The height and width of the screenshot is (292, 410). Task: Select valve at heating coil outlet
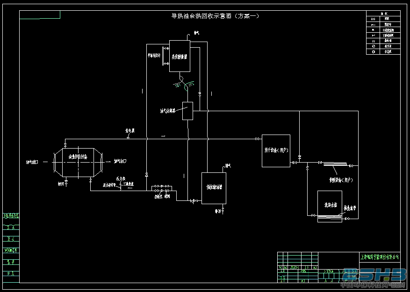pyautogui.click(x=351, y=166)
